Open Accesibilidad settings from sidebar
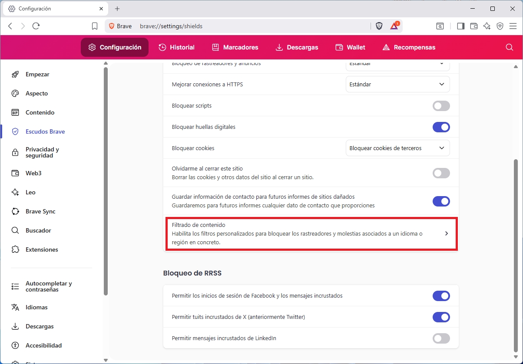The image size is (523, 364). coord(43,345)
